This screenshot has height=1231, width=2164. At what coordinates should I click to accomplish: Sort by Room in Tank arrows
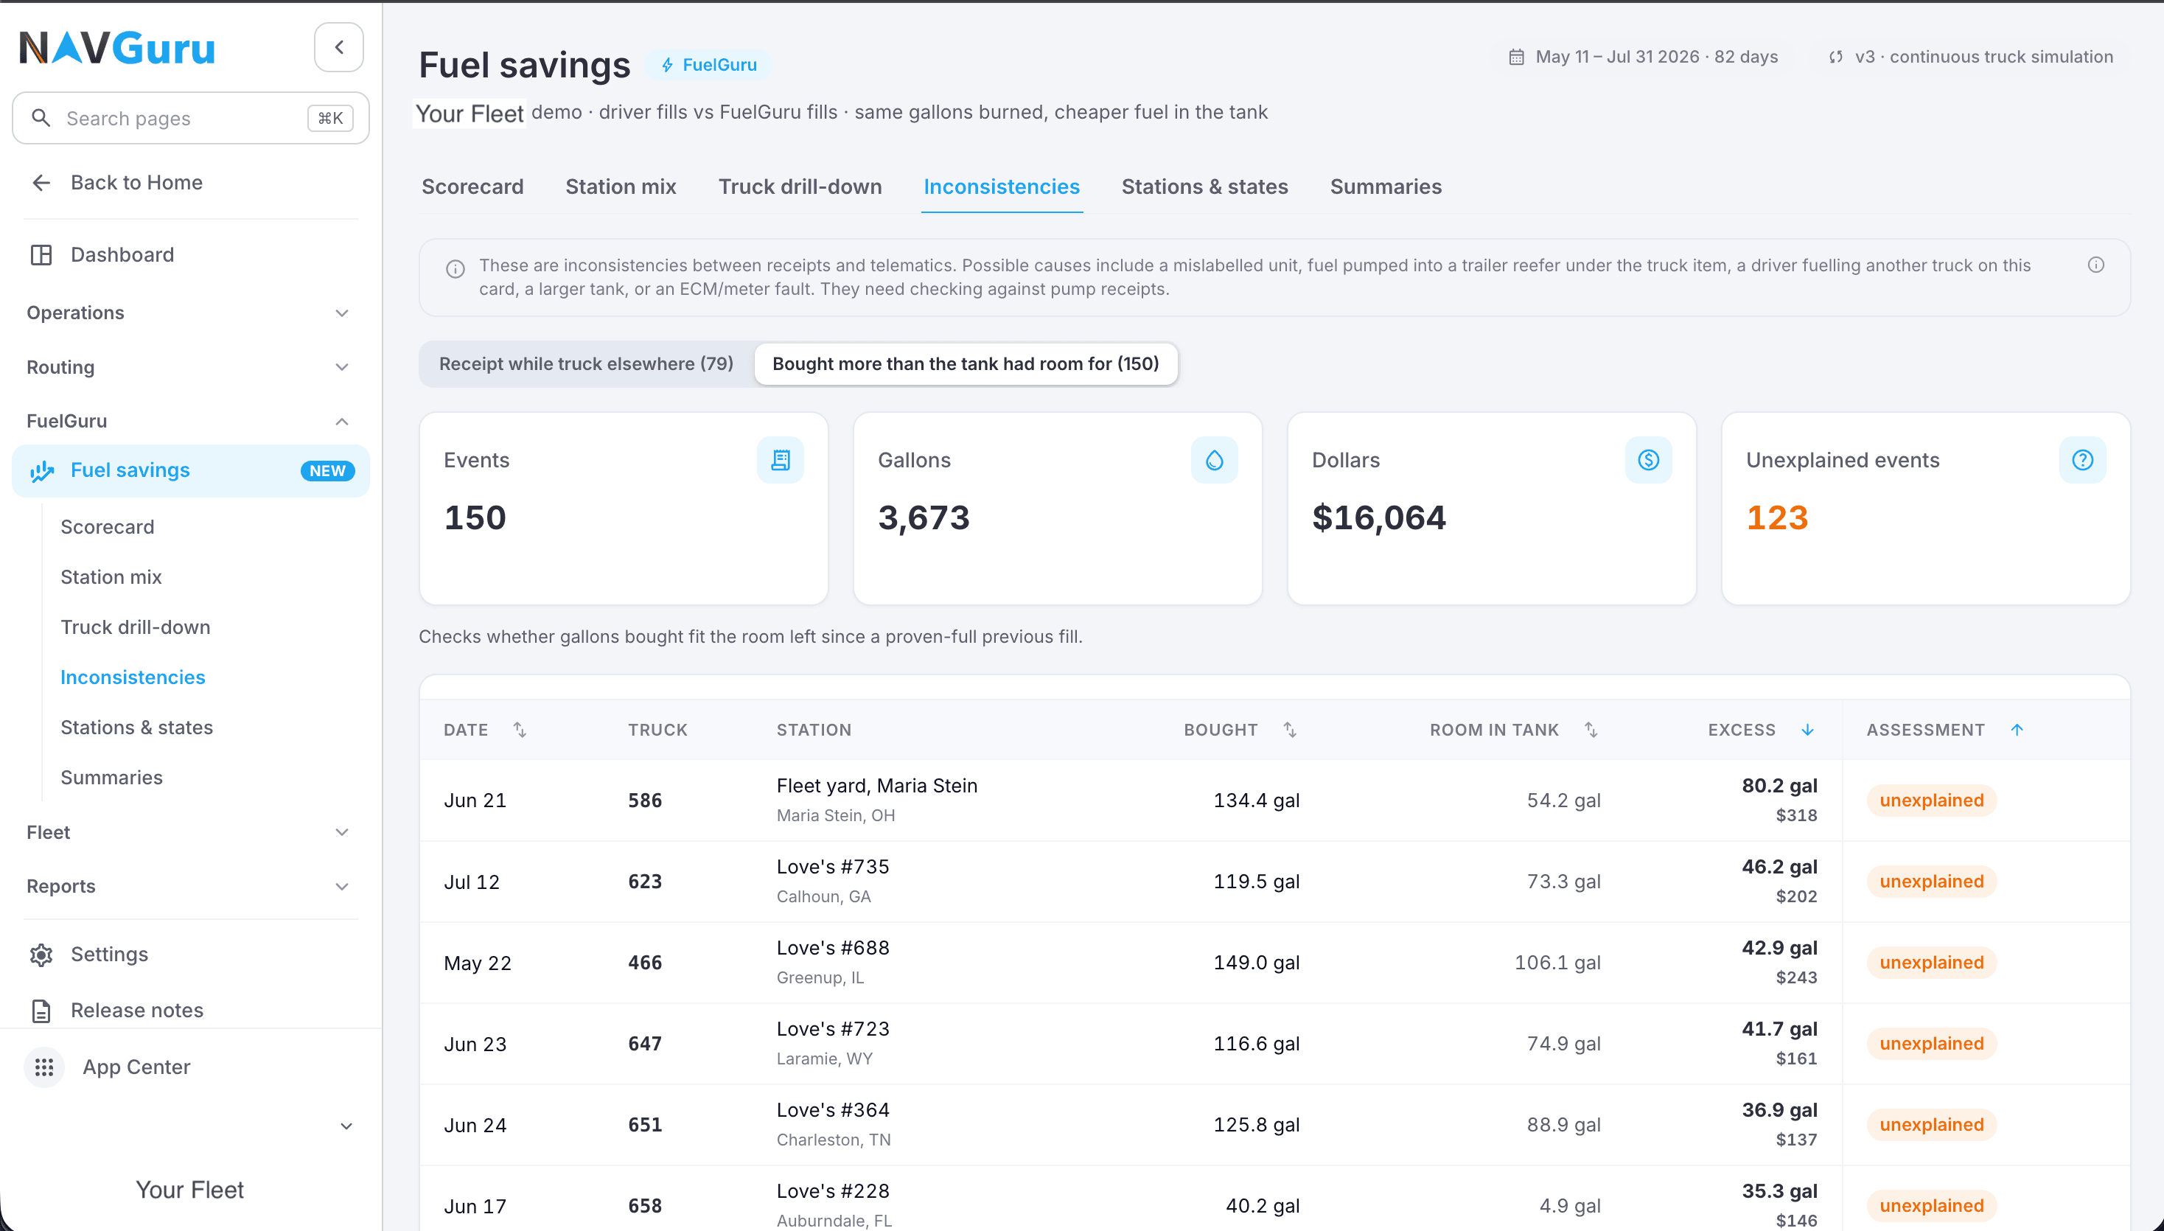(x=1591, y=730)
